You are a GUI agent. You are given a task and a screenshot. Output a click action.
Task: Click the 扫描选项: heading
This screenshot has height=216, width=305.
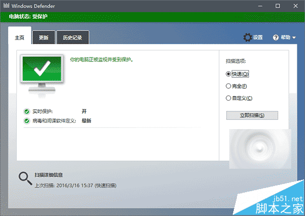click(236, 61)
